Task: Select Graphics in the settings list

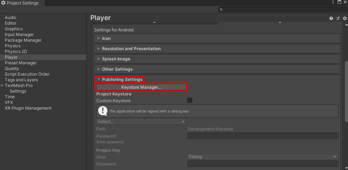Action: (13, 29)
